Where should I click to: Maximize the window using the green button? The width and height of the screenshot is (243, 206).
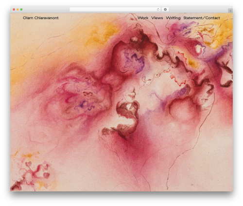coord(21,9)
